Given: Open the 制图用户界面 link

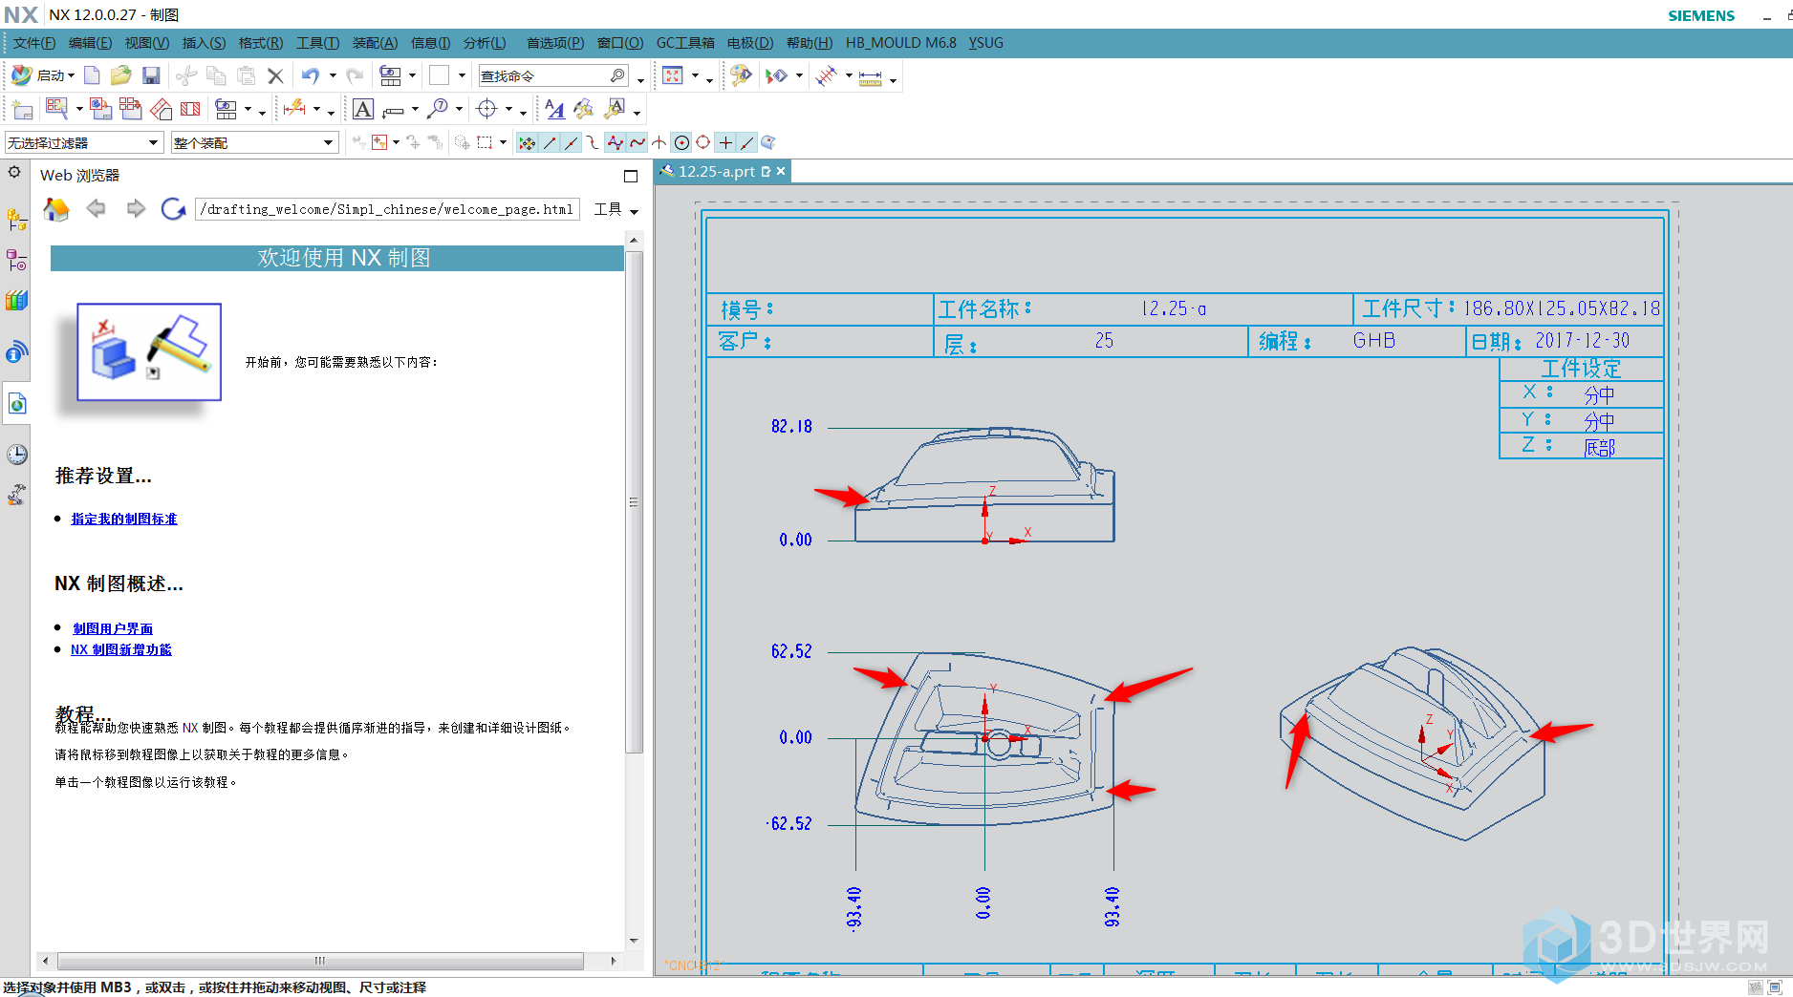Looking at the screenshot, I should point(113,628).
